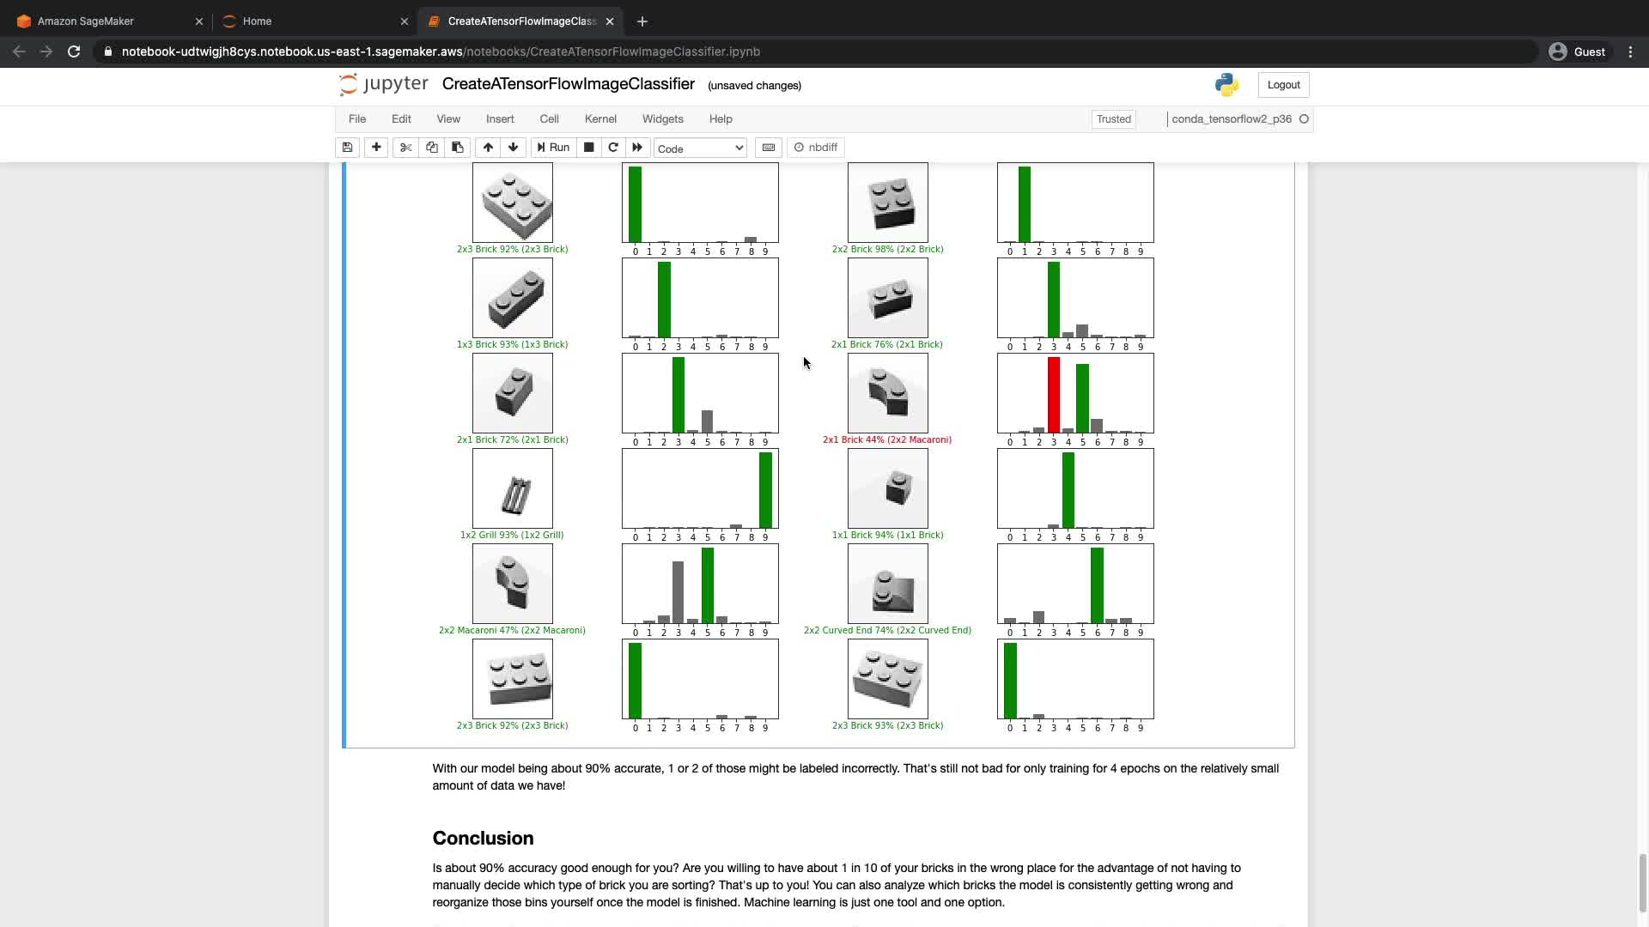The height and width of the screenshot is (927, 1649).
Task: Click the save and checkpoint icon
Action: click(347, 148)
